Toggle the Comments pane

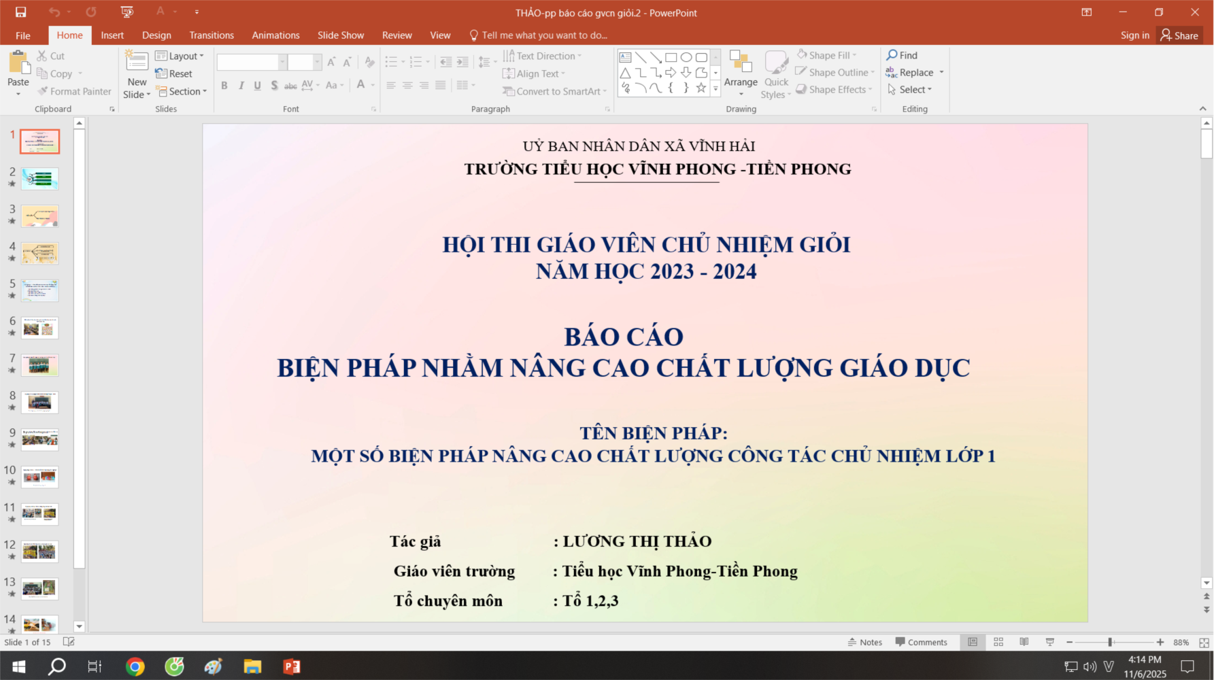pos(921,642)
